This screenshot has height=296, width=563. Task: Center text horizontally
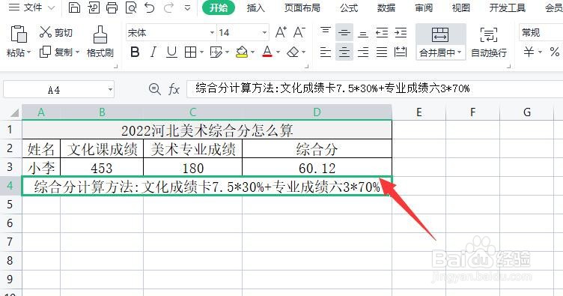pos(344,52)
